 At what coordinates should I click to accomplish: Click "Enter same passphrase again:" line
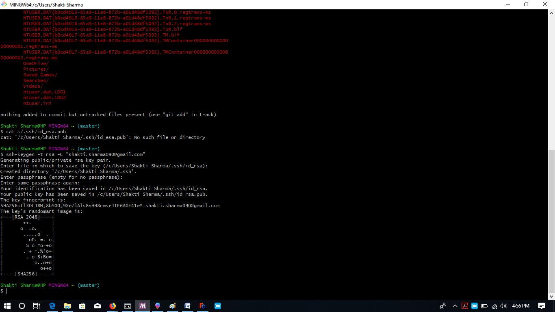pos(40,183)
